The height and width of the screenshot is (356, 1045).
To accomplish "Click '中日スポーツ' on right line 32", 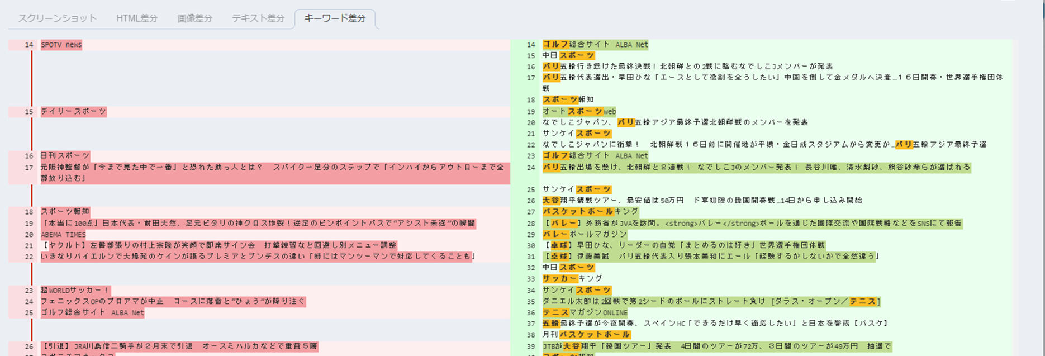I will tap(568, 268).
